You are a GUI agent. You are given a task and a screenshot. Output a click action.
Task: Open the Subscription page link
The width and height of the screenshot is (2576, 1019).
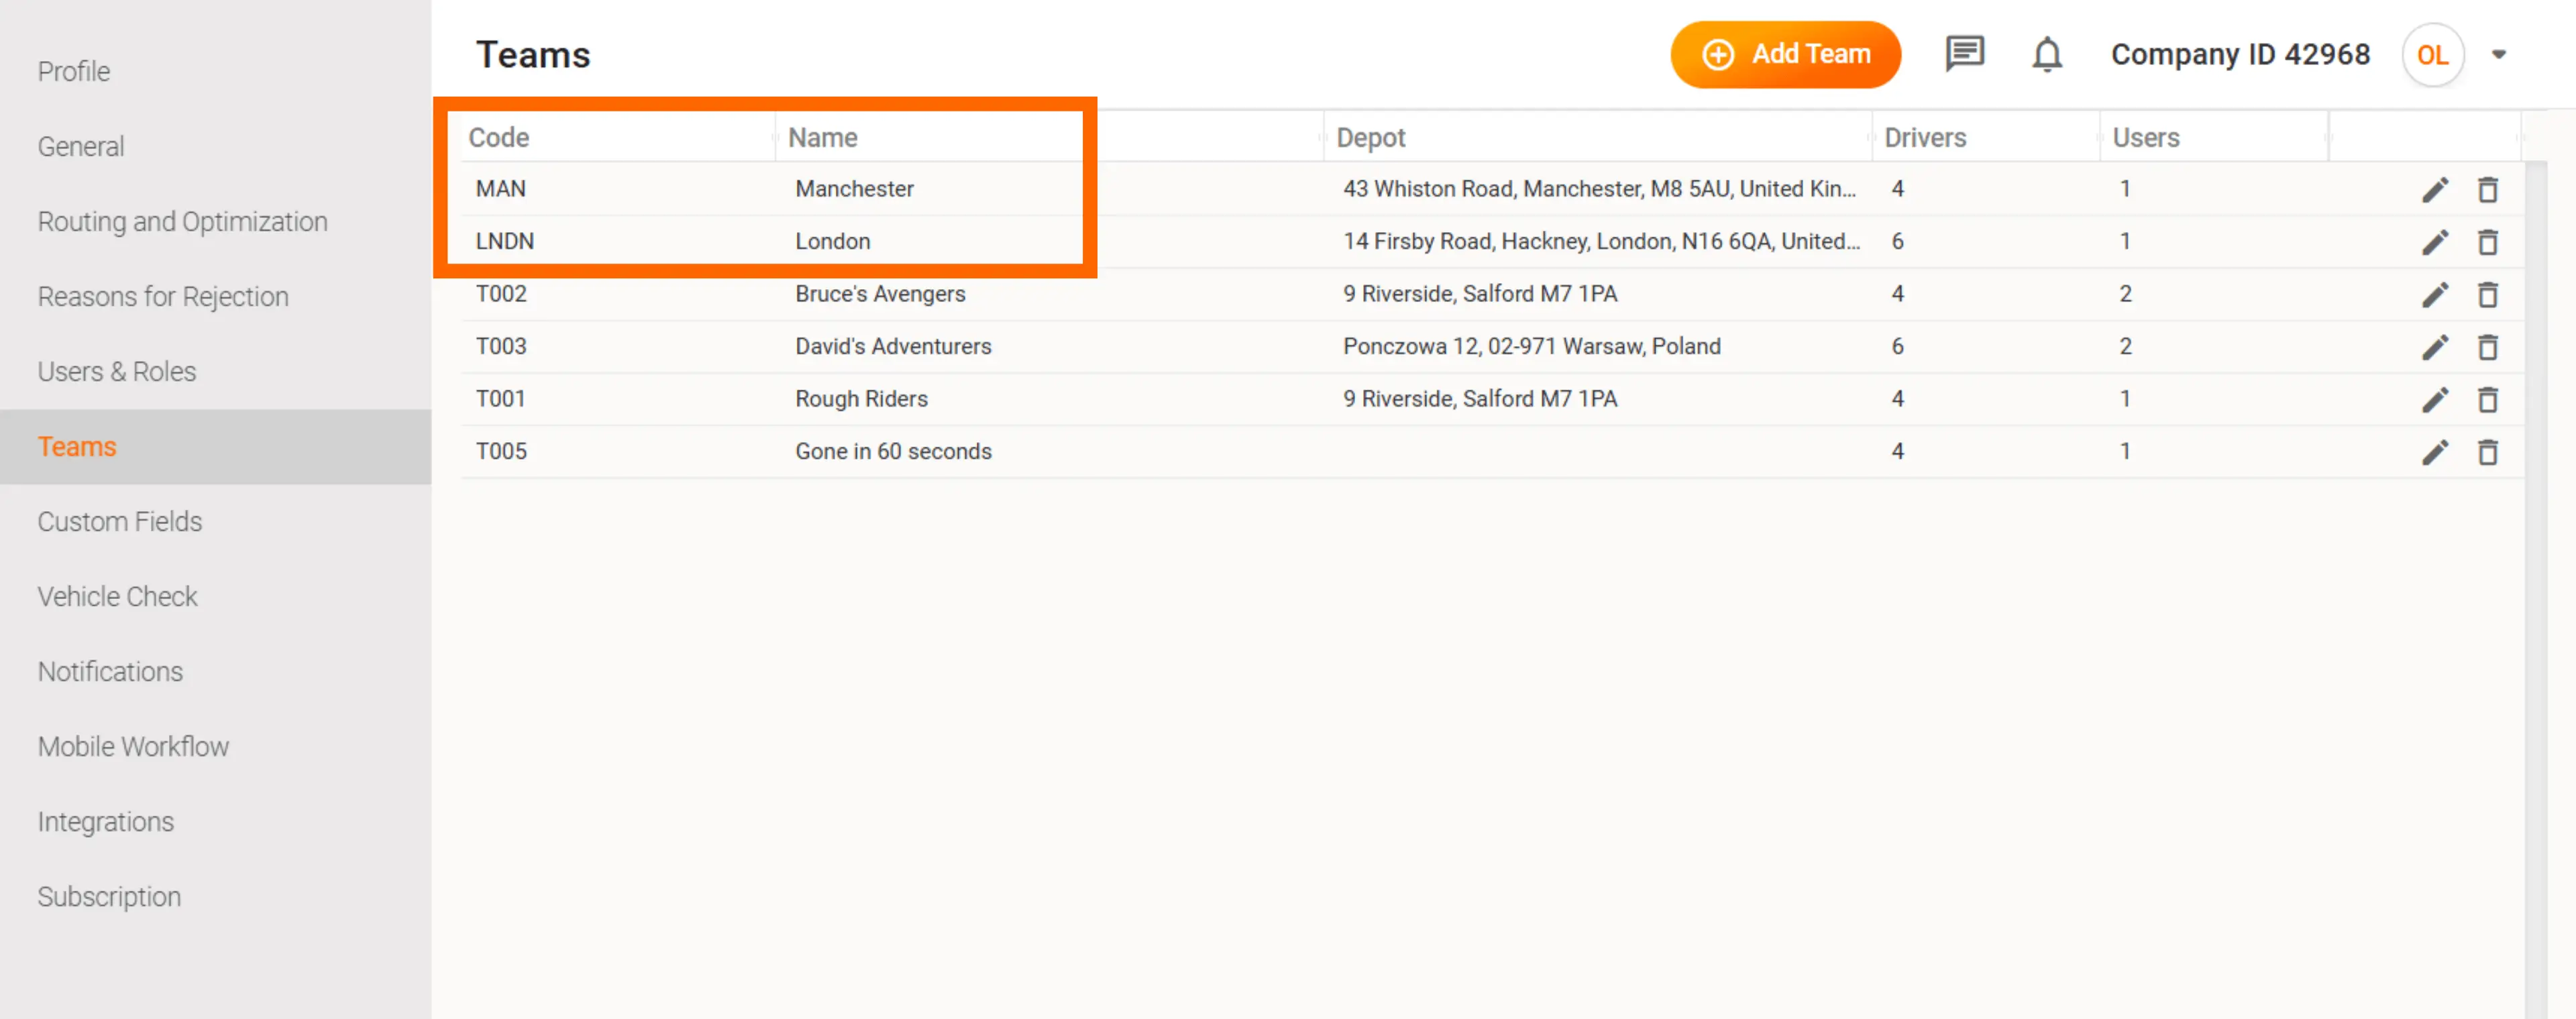(109, 896)
